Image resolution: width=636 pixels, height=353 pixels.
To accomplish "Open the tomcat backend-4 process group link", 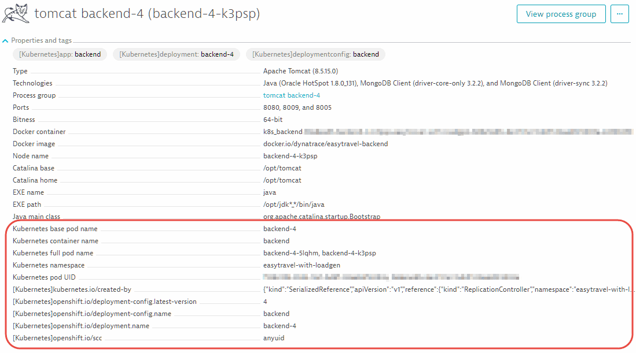I will coord(292,95).
